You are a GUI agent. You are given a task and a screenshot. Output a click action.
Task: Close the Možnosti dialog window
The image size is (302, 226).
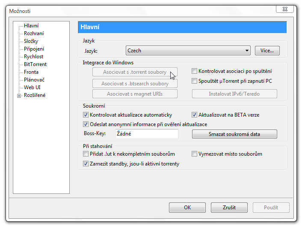285,9
